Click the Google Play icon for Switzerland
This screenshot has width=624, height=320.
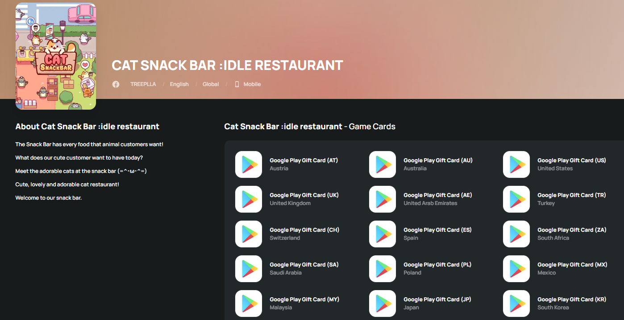(249, 234)
